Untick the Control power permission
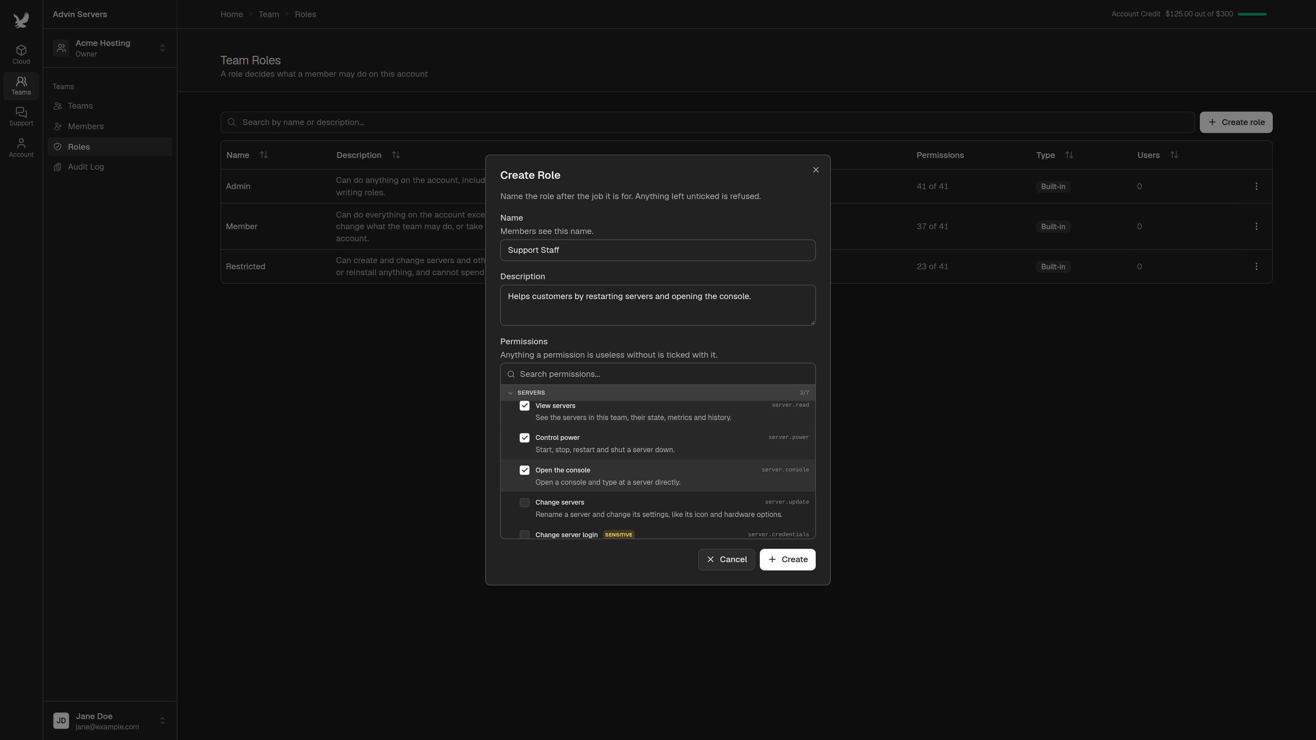Viewport: 1316px width, 740px height. 524,438
